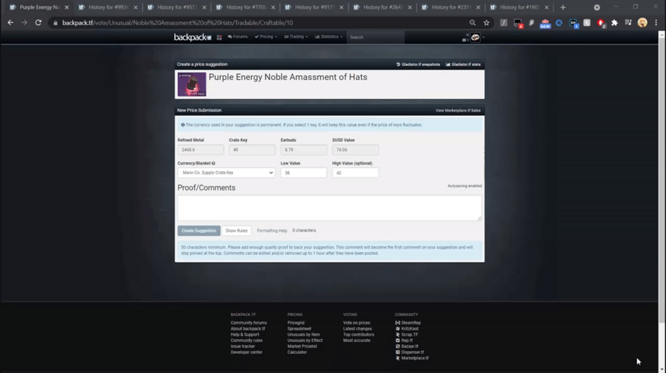The height and width of the screenshot is (373, 666).
Task: Open Unusuals by Effect footer link
Action: click(x=304, y=340)
